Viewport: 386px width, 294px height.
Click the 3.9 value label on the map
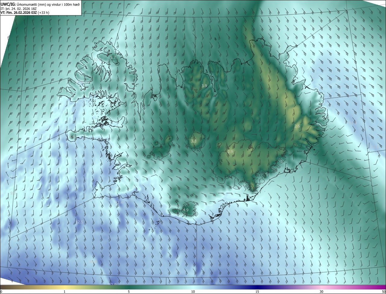[x=204, y=86]
